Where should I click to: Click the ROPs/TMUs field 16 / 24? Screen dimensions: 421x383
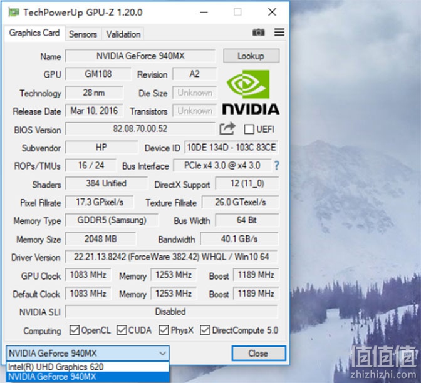tap(91, 165)
